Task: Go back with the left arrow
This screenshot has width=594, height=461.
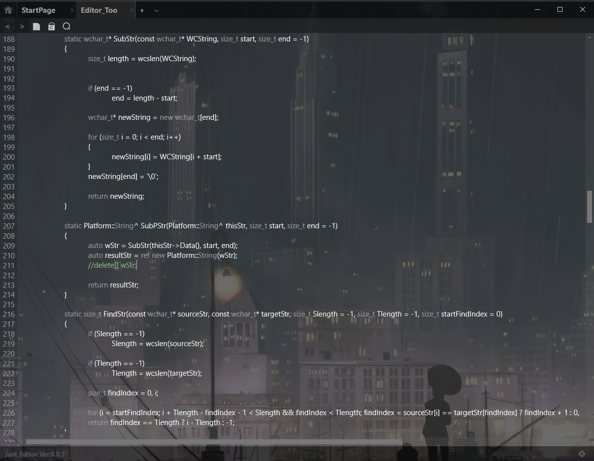Action: point(7,27)
